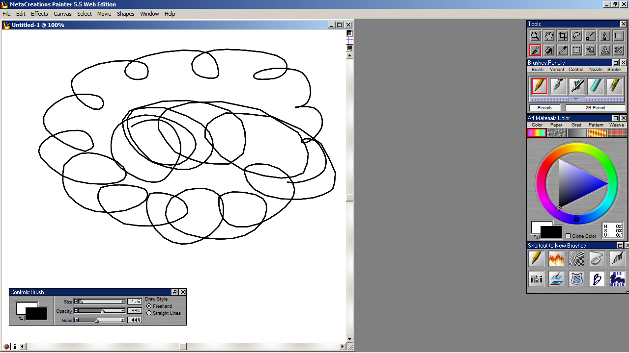Viewport: 629px width, 353px height.
Task: Select Straight Lines draw style
Action: 149,313
